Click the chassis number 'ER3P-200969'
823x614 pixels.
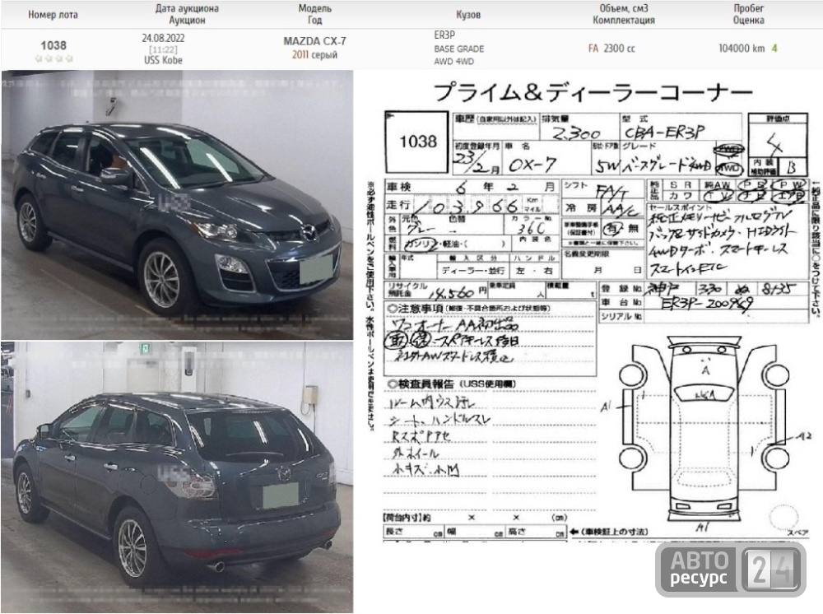tap(706, 304)
